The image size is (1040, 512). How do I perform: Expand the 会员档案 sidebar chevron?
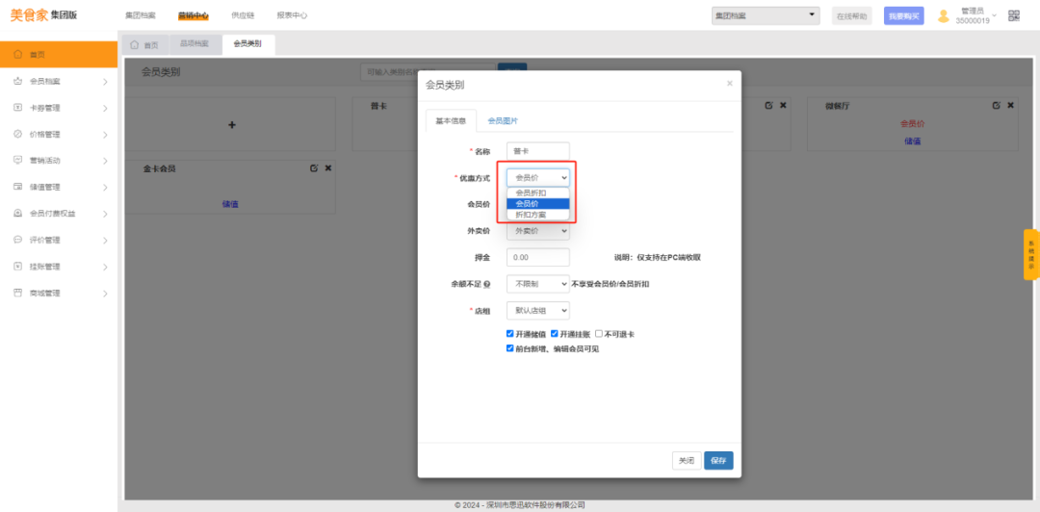click(x=106, y=82)
